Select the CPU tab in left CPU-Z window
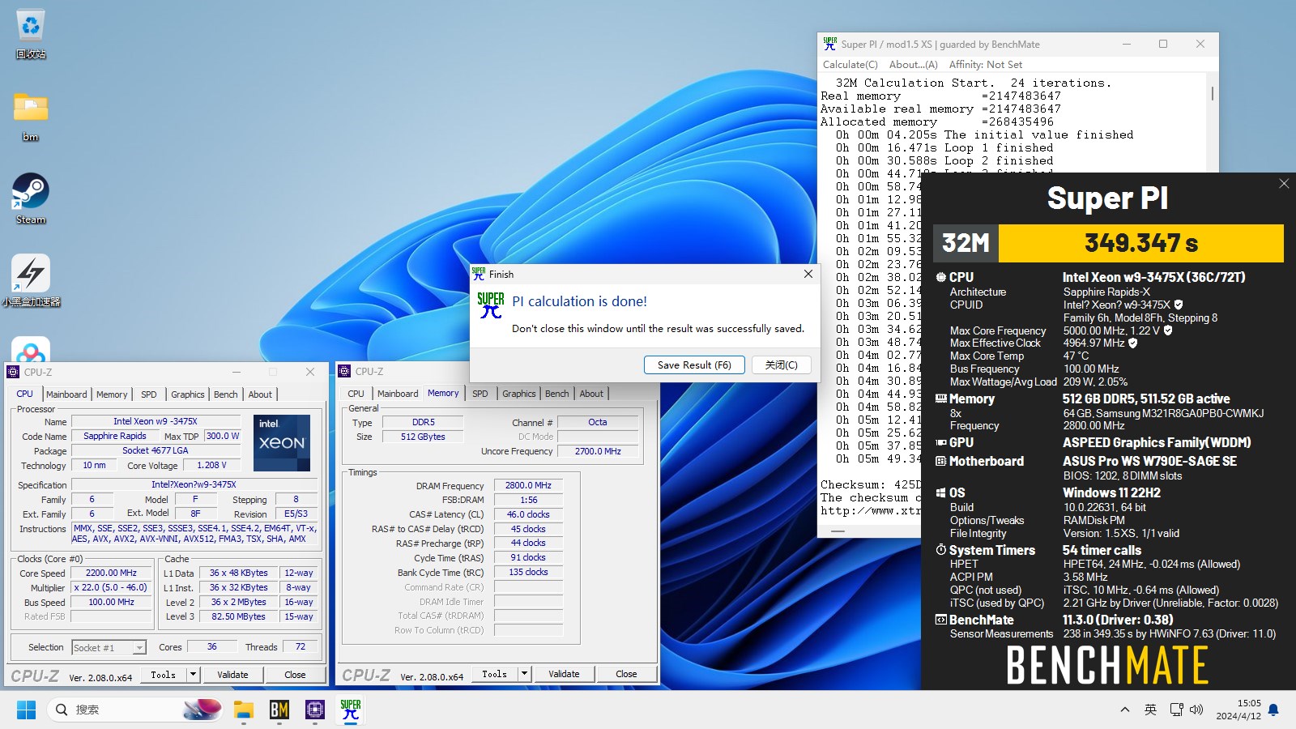 click(25, 394)
